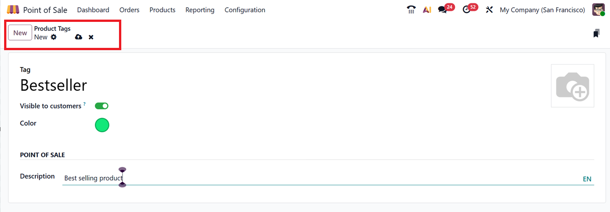Open the messages conversations icon

(x=442, y=10)
